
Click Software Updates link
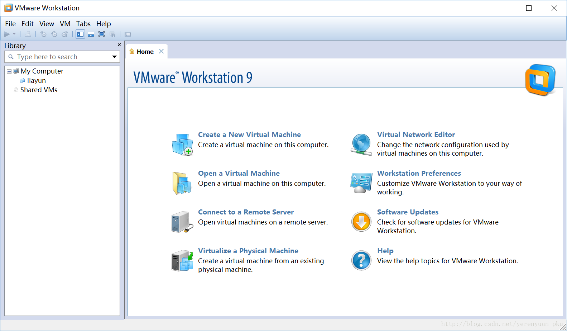[408, 212]
